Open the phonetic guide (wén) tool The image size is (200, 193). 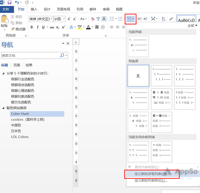[x=98, y=19]
